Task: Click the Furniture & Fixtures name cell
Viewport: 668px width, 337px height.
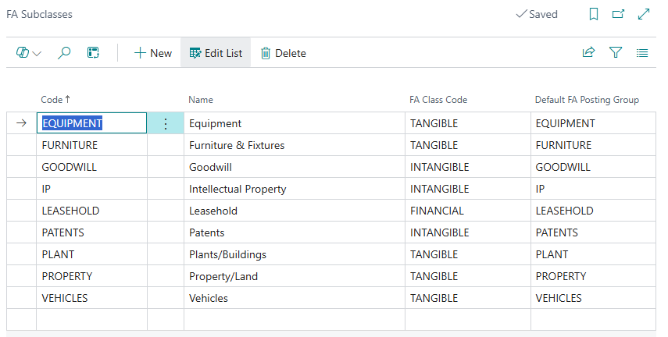Action: tap(295, 145)
